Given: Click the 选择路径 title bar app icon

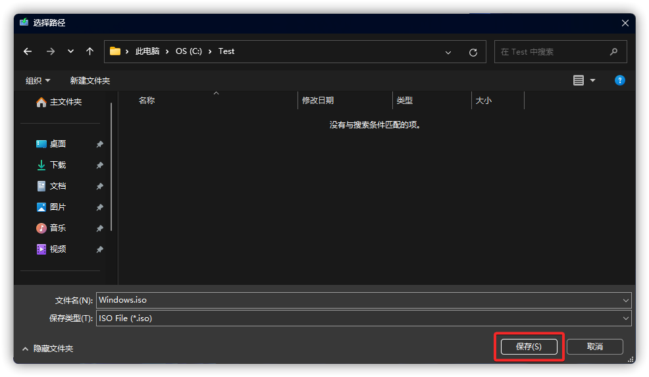Looking at the screenshot, I should click(x=24, y=22).
